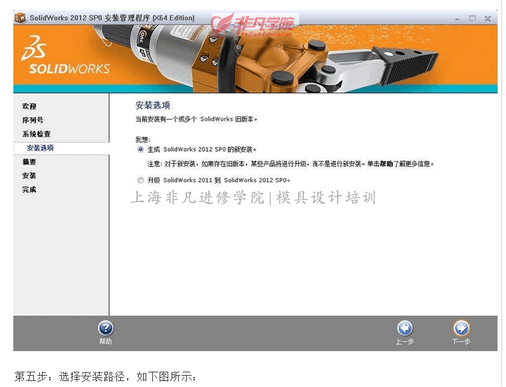Open the 摘要 step in sidebar
506x387 pixels.
(29, 162)
